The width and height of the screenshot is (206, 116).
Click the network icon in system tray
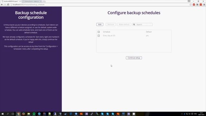pyautogui.click(x=187, y=114)
